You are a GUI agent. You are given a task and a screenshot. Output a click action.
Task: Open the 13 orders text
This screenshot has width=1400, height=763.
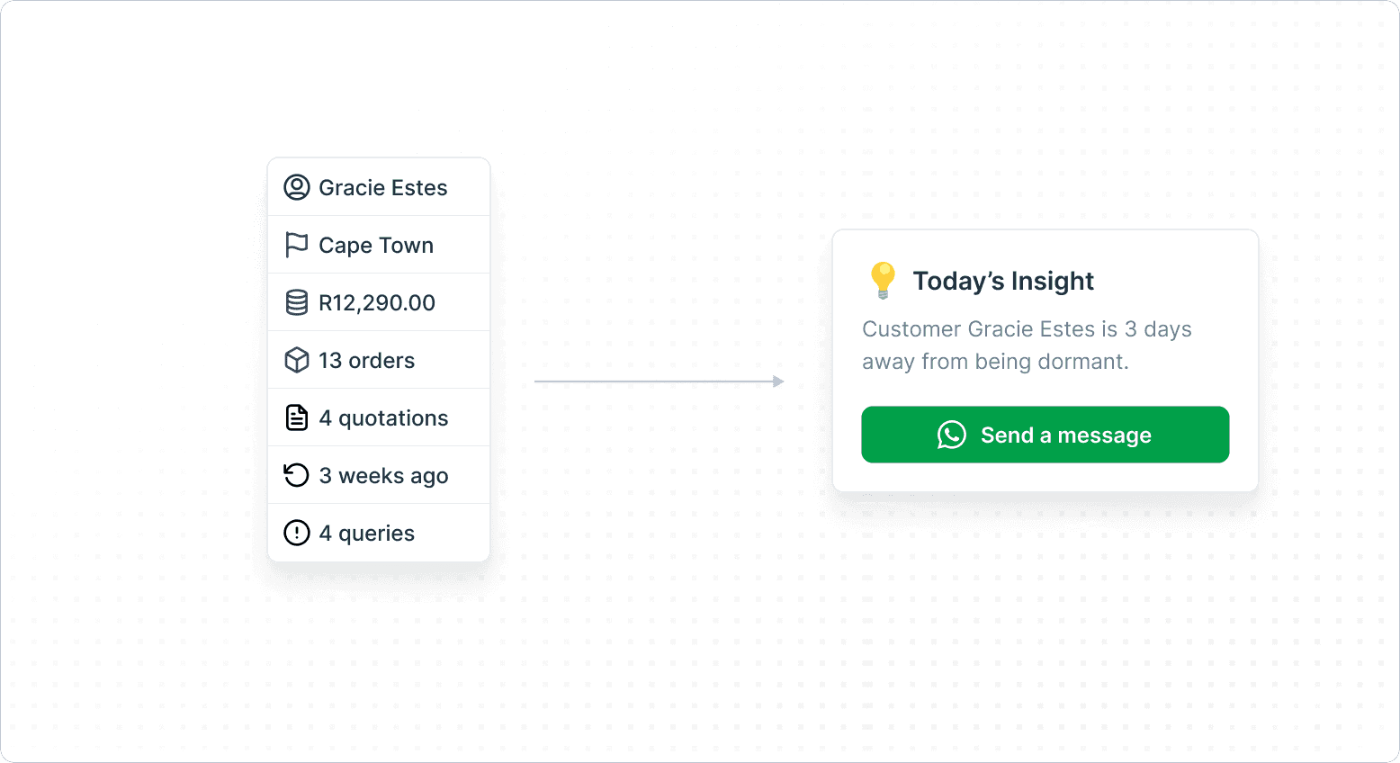tap(367, 360)
